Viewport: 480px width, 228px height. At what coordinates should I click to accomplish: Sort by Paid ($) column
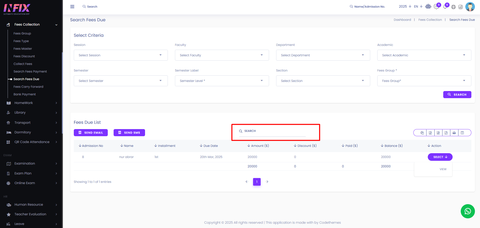349,146
